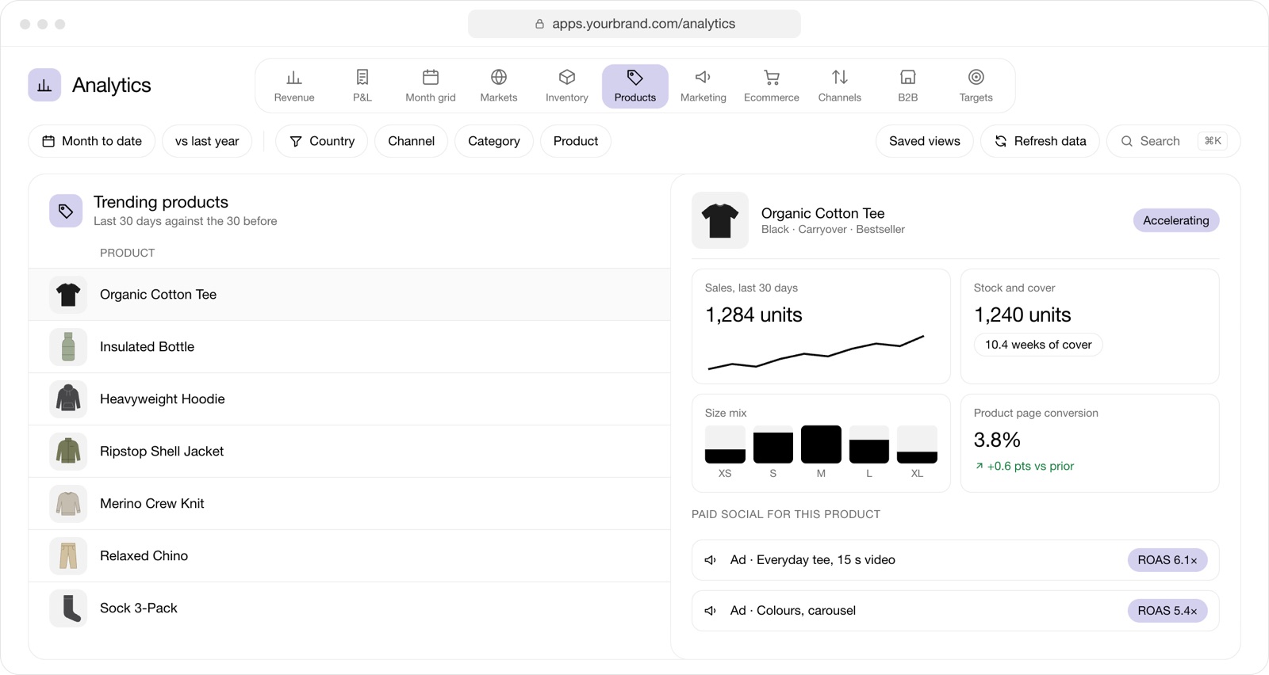Go to the B2B tab
The width and height of the screenshot is (1269, 675).
tap(908, 86)
